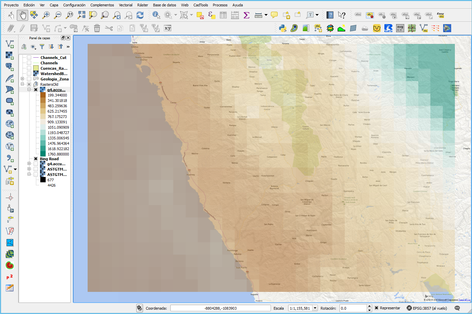The image size is (472, 314).
Task: Click the Rotación value field
Action: click(x=353, y=308)
